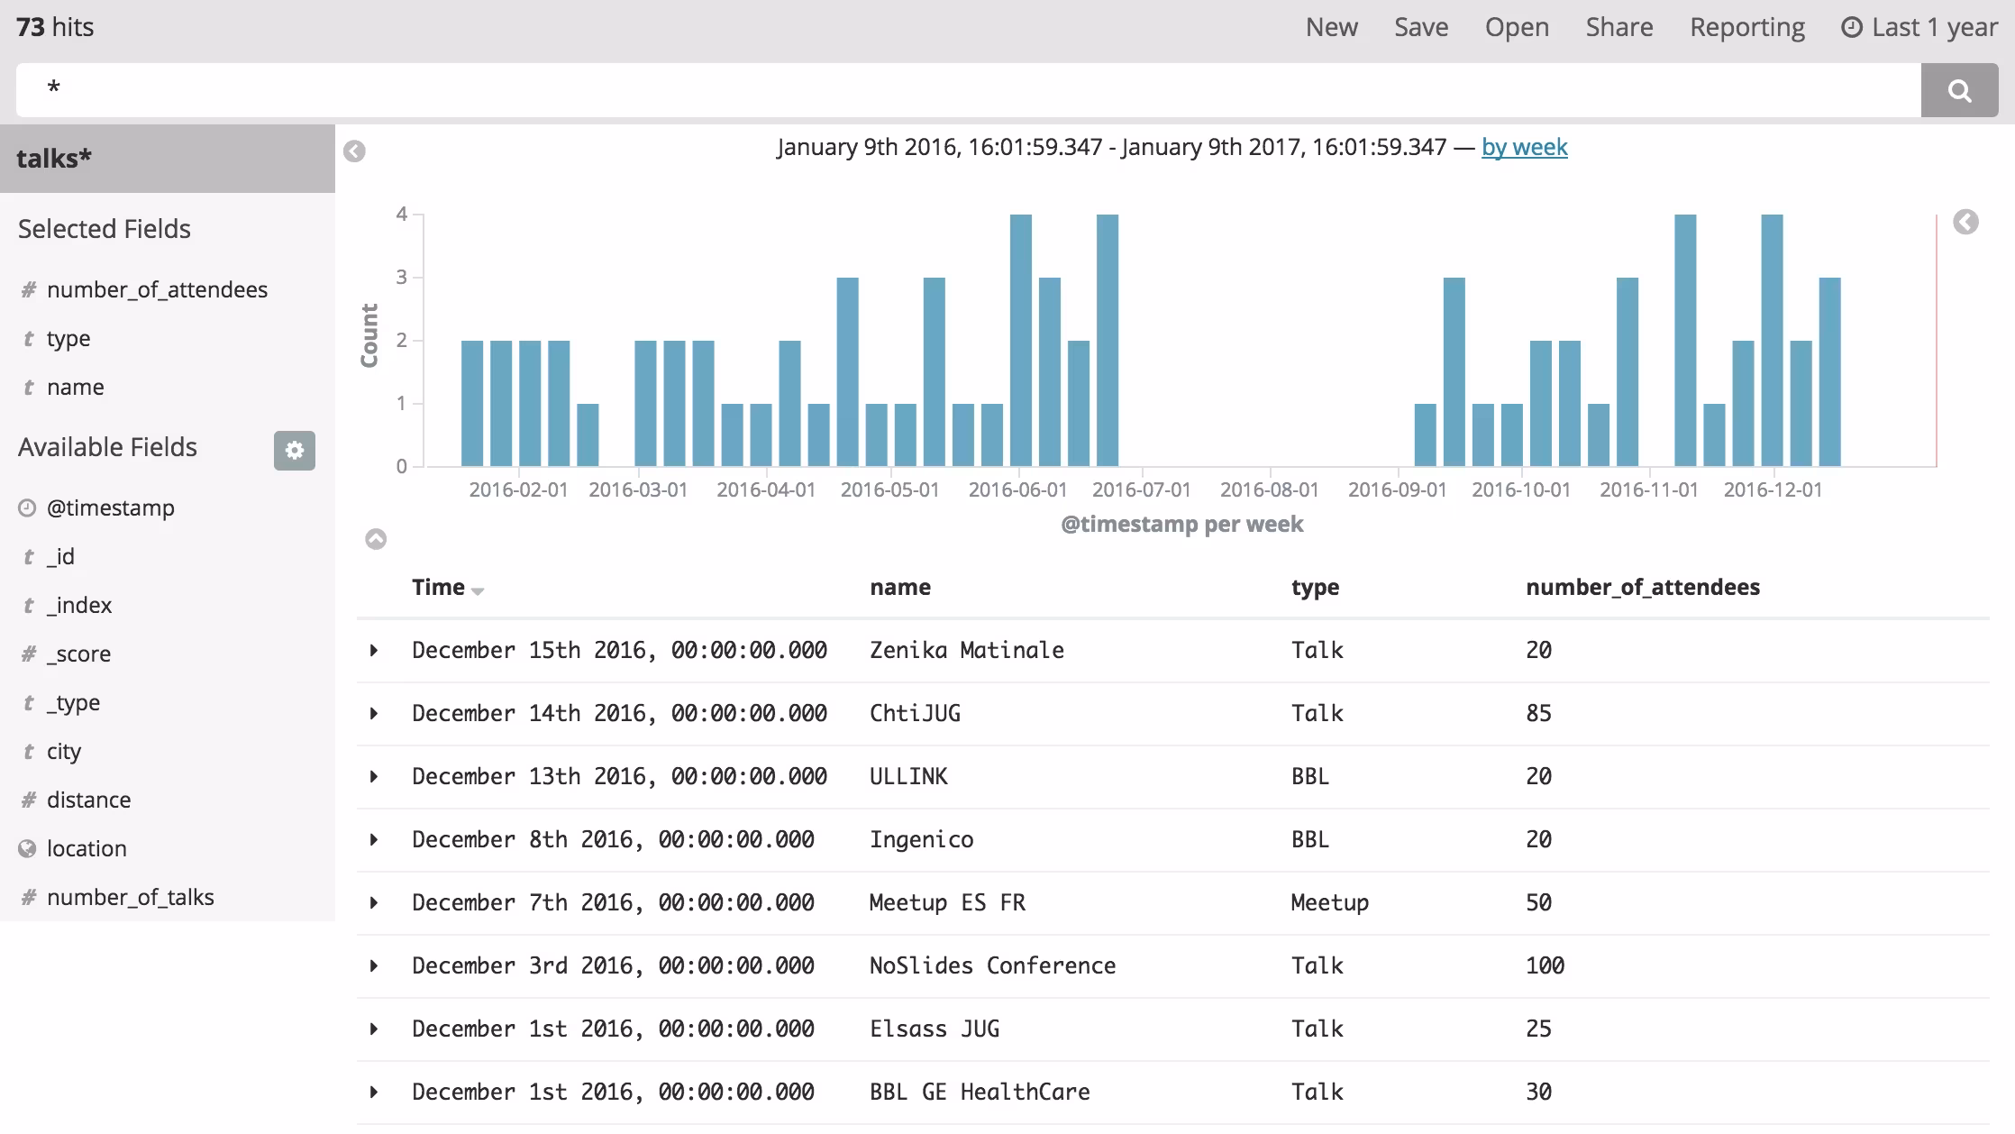Collapse the fields sidebar arrow icon
The width and height of the screenshot is (2015, 1134).
pyautogui.click(x=354, y=151)
